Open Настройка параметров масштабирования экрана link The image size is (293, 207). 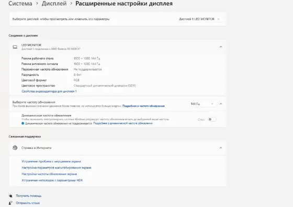click(x=57, y=168)
